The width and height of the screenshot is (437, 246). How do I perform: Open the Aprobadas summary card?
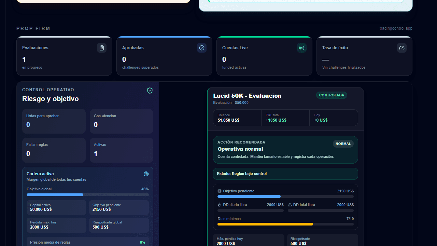pyautogui.click(x=164, y=56)
